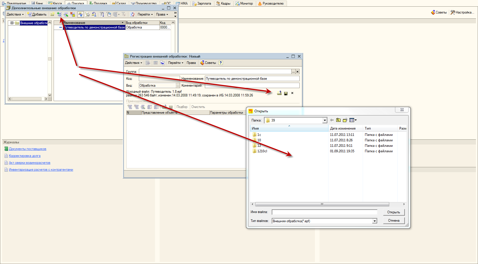The height and width of the screenshot is (264, 478).
Task: Click the refresh list icon in toolbar
Action: (132, 14)
